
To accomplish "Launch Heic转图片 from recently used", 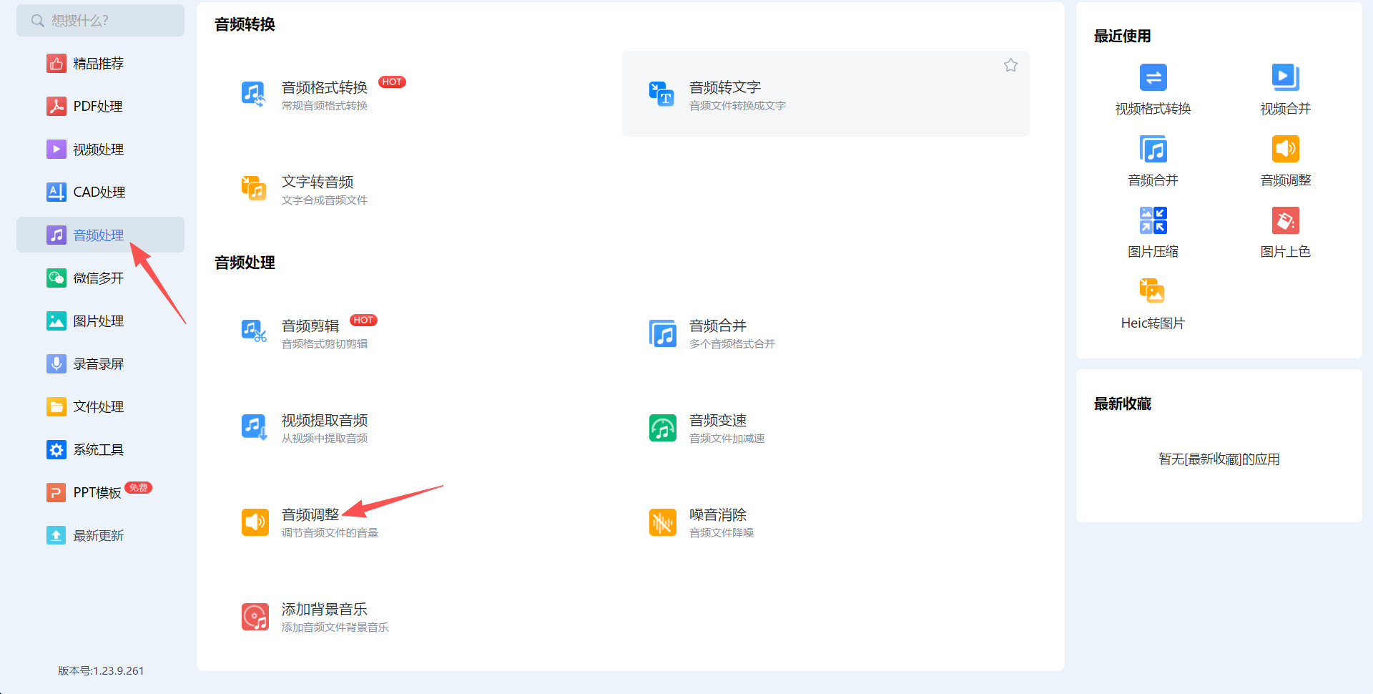I will (1153, 302).
